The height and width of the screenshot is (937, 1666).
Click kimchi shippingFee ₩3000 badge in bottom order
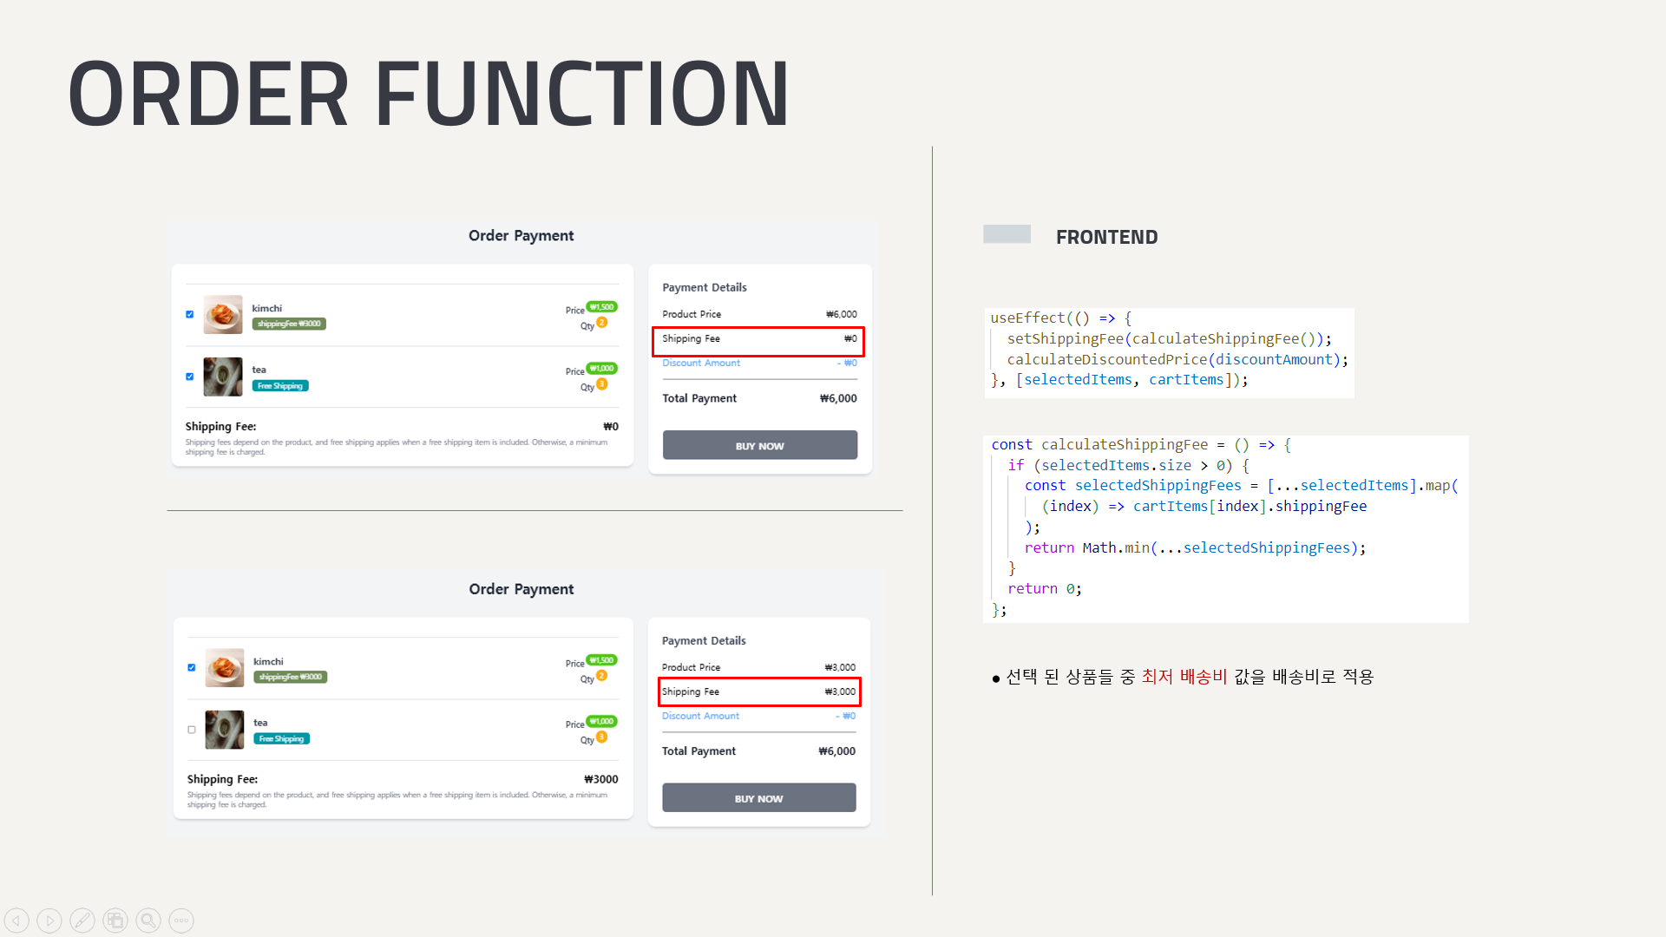[x=290, y=678]
